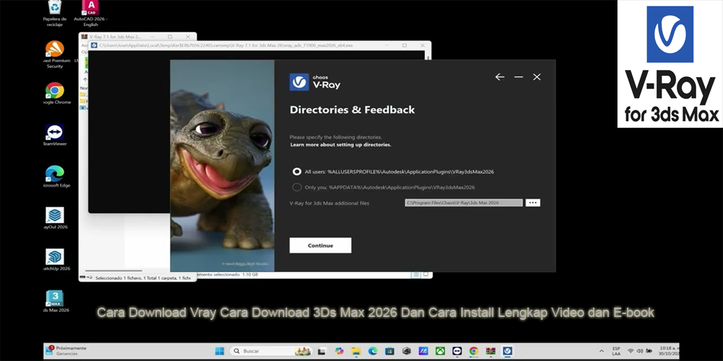Switch to V-Ray installer taskbar icon
Image resolution: width=723 pixels, height=361 pixels.
(x=508, y=351)
